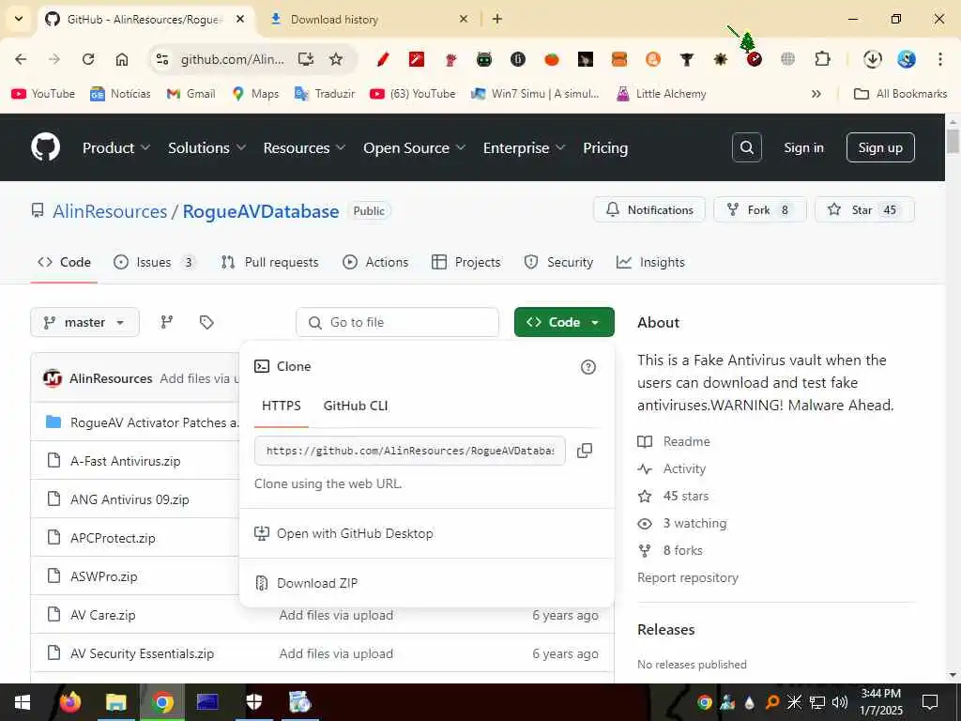Viewport: 961px width, 721px height.
Task: Click the GitHub logo in header
Action: 45,147
